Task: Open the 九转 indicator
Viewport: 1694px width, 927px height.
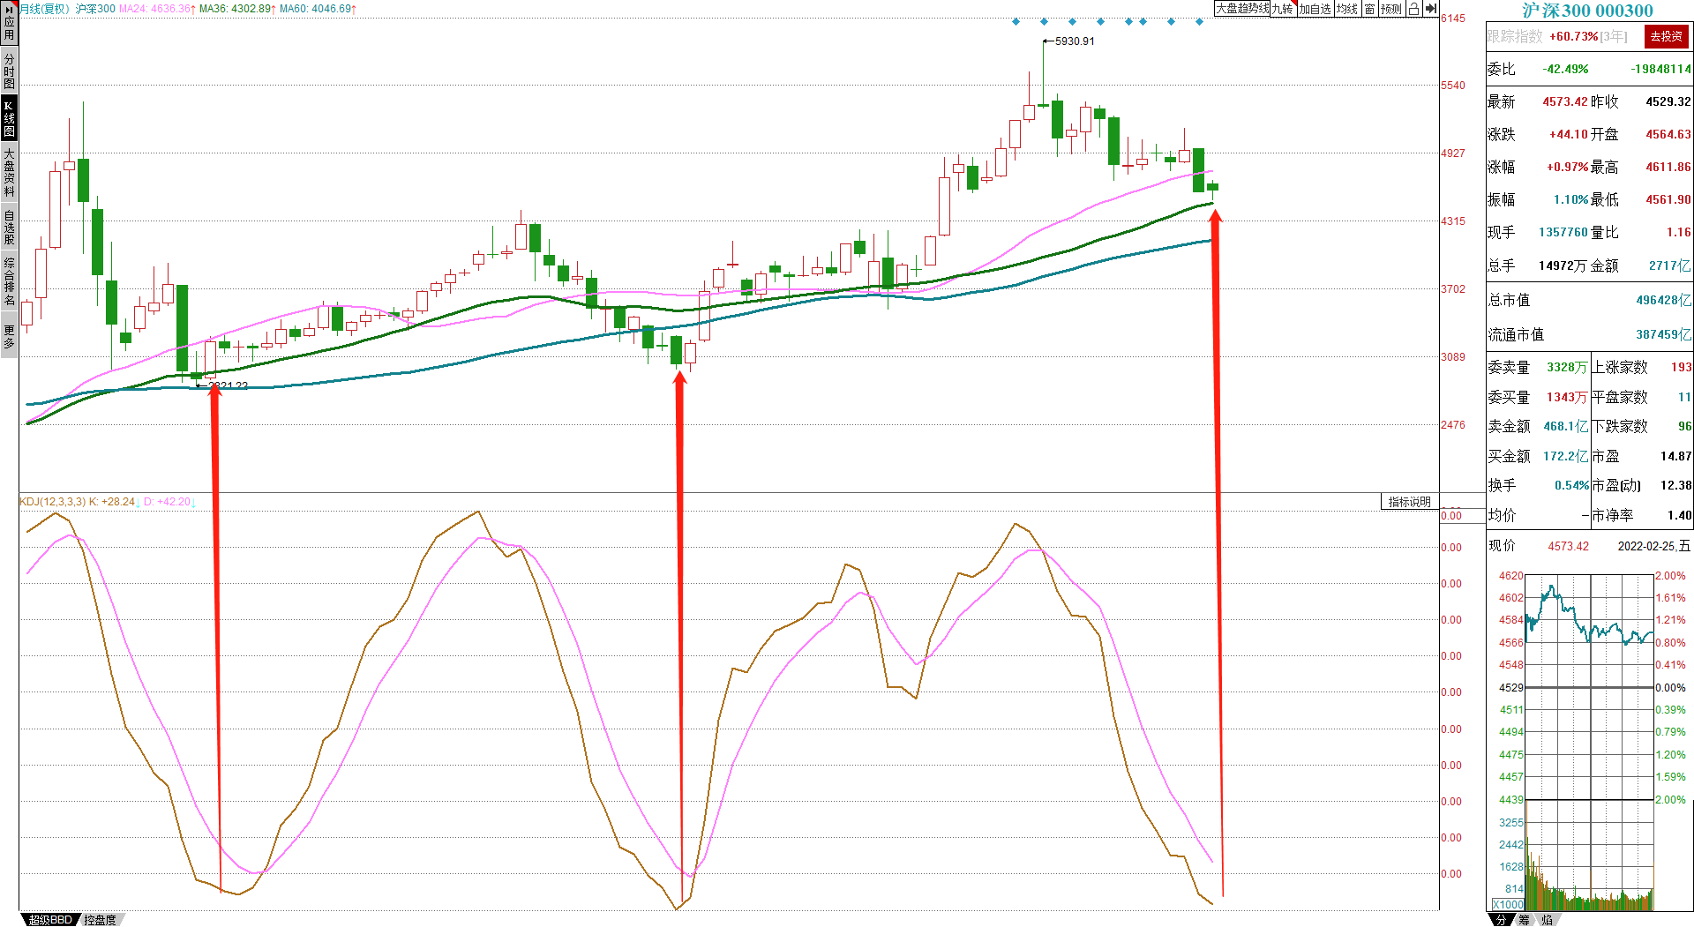Action: coord(1283,9)
